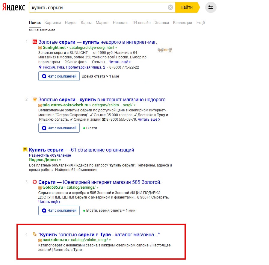
Task: Open the Коллекции tab
Action: pyautogui.click(x=182, y=23)
